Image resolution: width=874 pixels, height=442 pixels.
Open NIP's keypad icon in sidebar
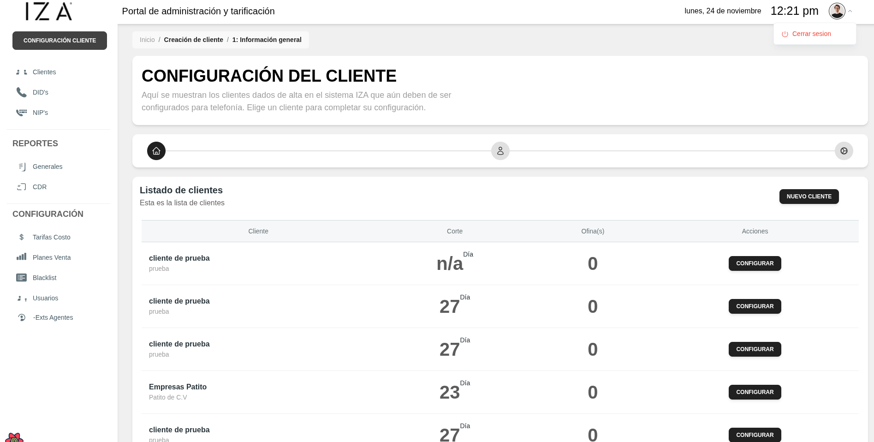point(21,113)
